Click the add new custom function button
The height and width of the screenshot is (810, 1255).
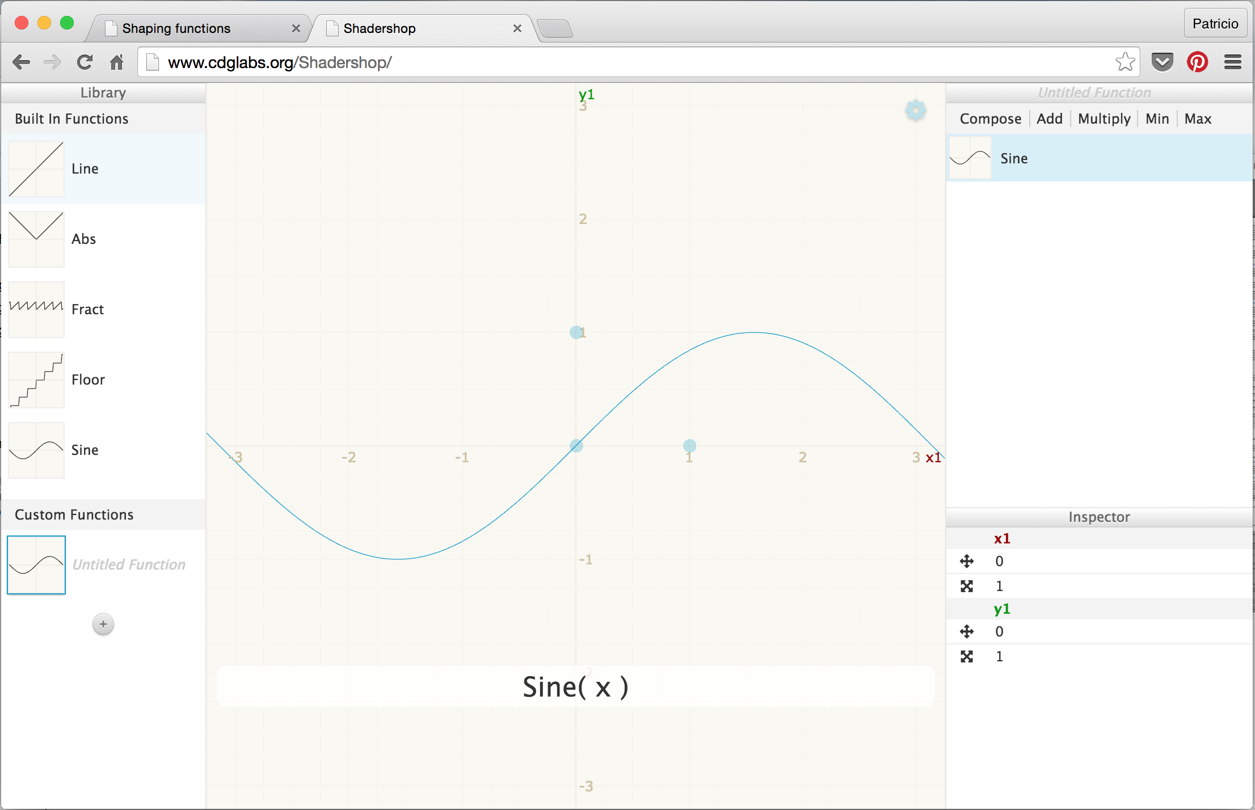click(x=103, y=623)
